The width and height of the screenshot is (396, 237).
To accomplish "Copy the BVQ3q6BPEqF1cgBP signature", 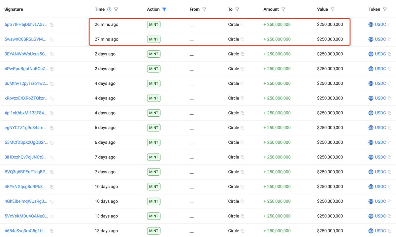I will coord(52,172).
